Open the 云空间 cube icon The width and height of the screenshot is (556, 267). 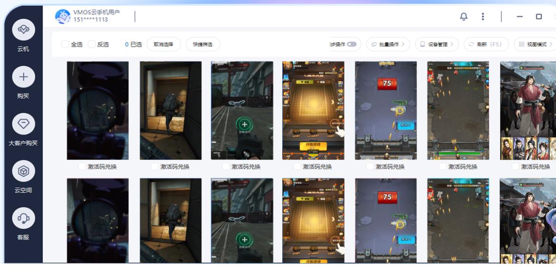23,171
